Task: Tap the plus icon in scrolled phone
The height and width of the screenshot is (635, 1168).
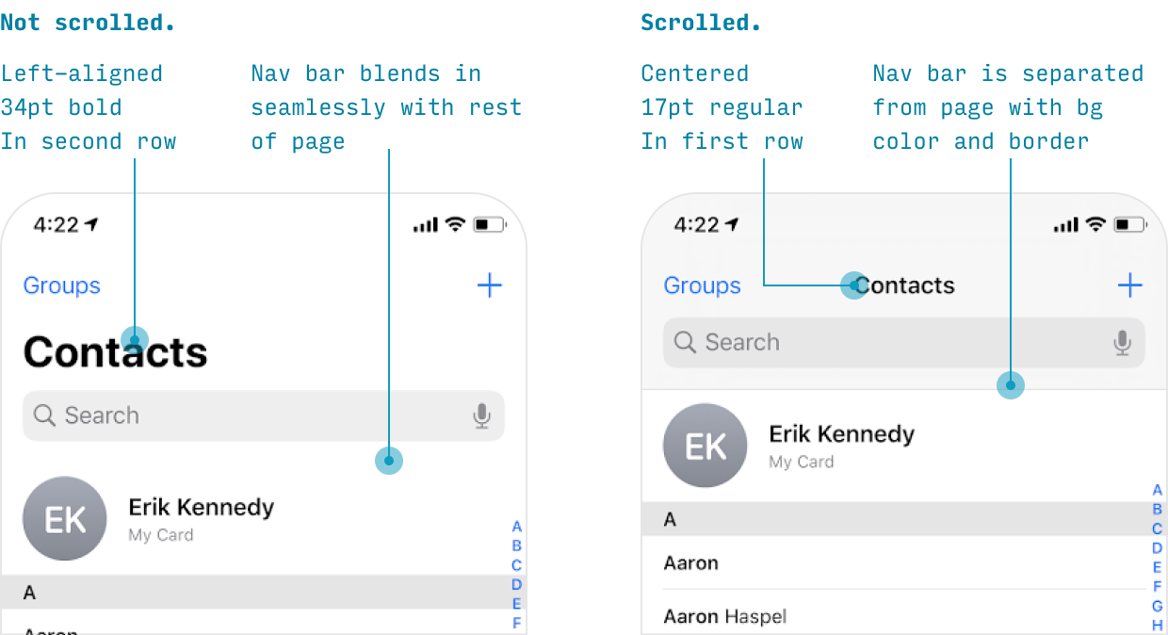Action: click(1130, 285)
